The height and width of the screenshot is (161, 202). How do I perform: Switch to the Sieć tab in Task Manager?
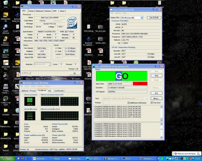[50, 91]
